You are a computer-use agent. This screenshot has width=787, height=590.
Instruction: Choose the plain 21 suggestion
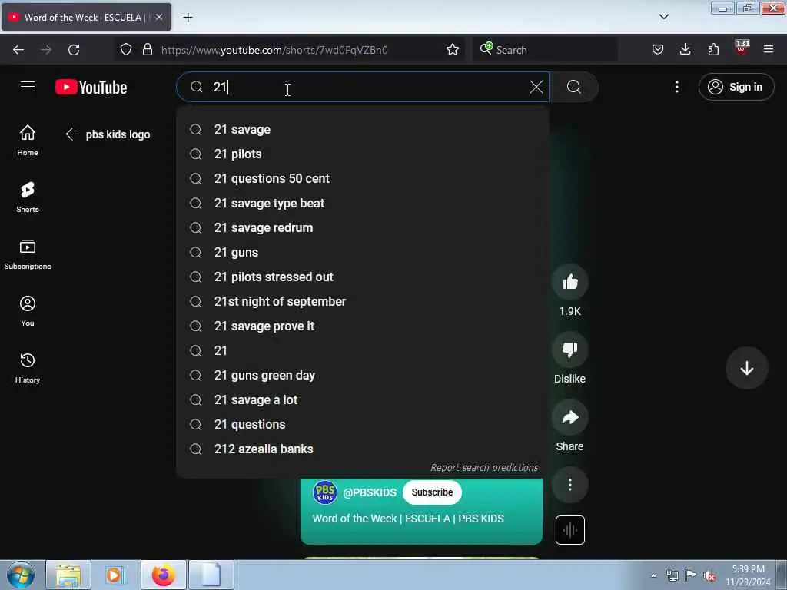pyautogui.click(x=363, y=350)
